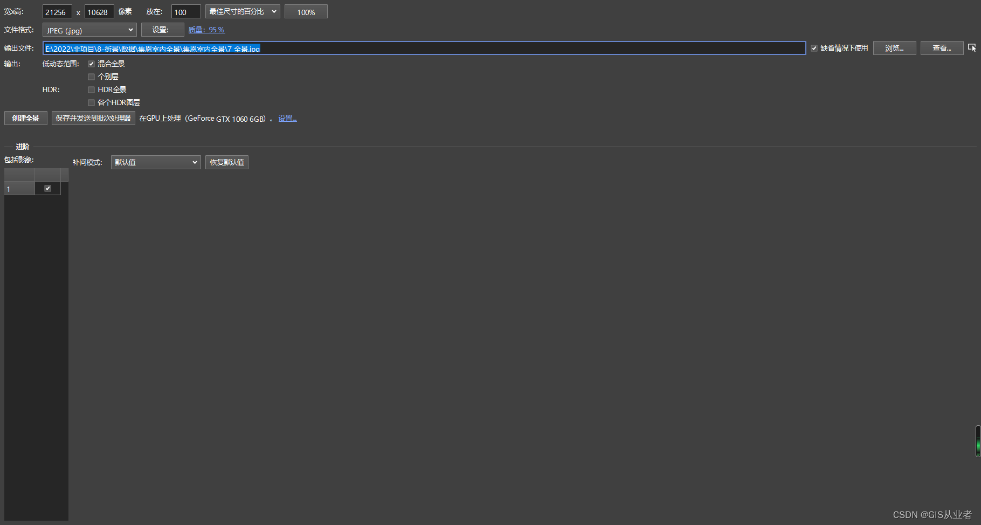Open the 质量: 95% link
This screenshot has height=525, width=981.
[206, 30]
